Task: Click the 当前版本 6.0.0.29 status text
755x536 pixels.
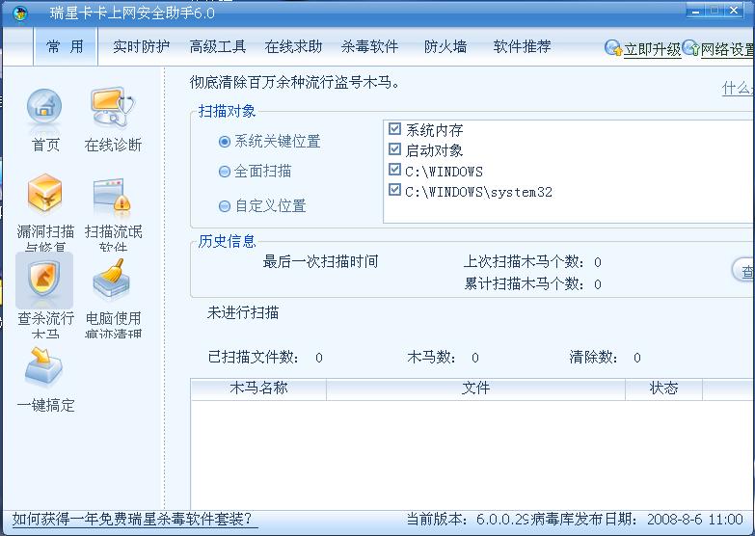Action: 468,520
